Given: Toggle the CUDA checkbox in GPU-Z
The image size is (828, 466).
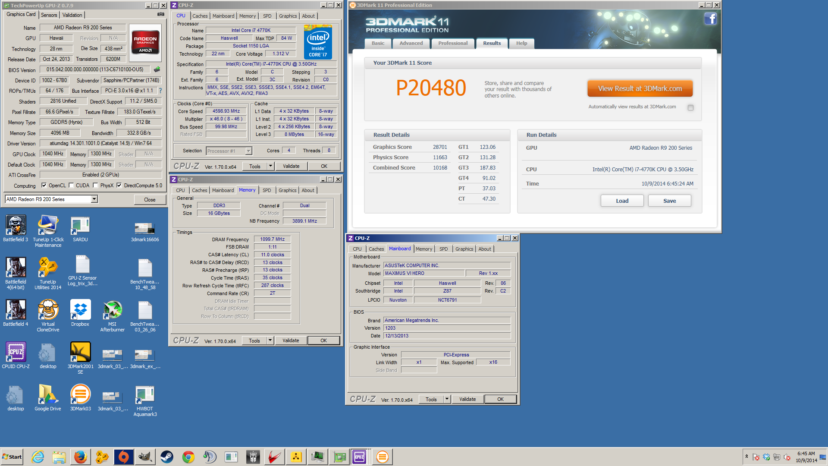Looking at the screenshot, I should pyautogui.click(x=71, y=186).
